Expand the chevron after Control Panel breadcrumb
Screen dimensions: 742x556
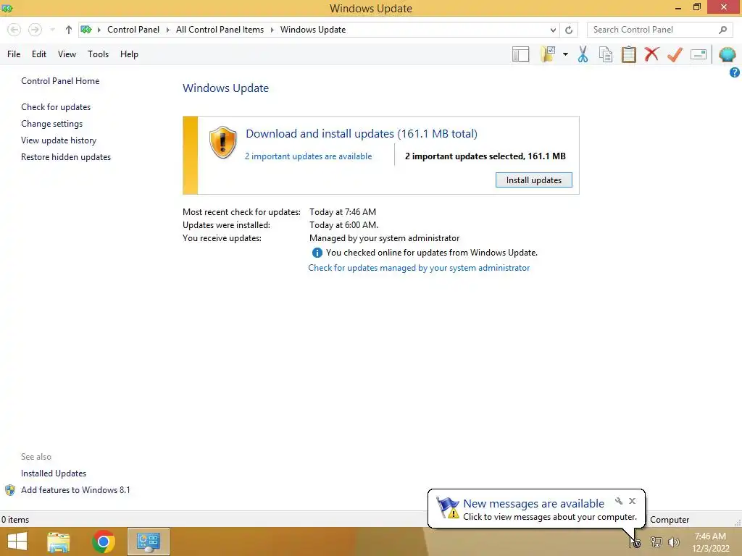[167, 30]
